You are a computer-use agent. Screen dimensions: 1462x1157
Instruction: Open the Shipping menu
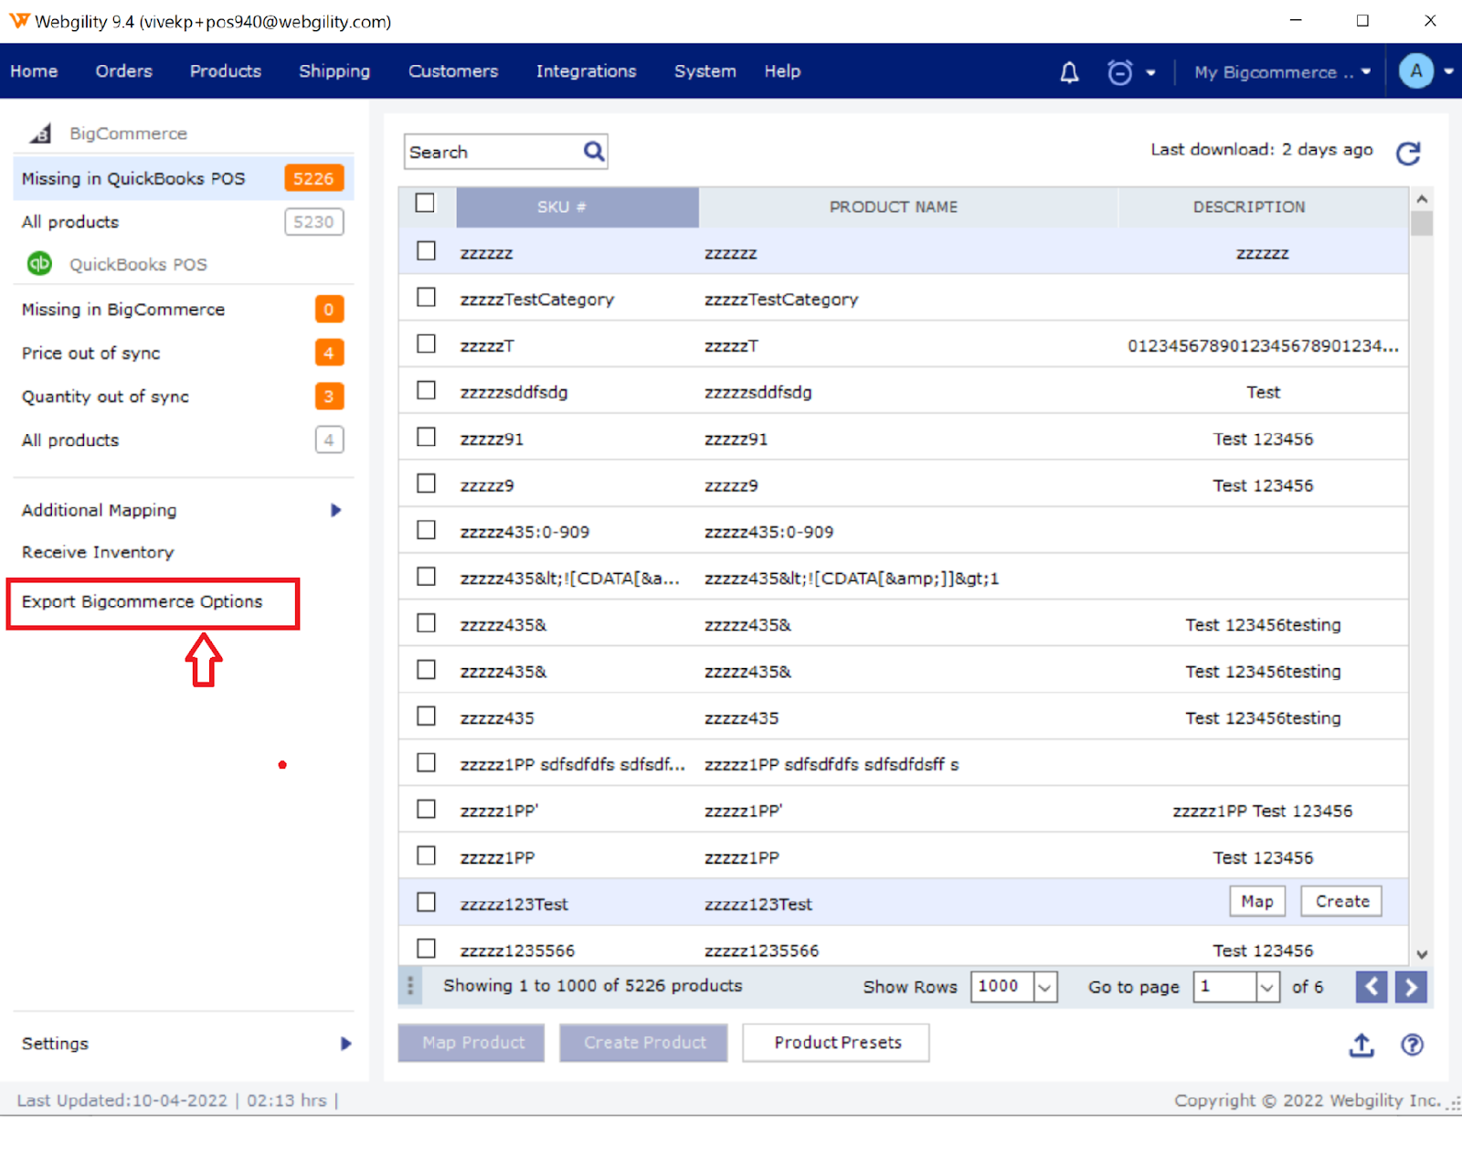[x=334, y=71]
